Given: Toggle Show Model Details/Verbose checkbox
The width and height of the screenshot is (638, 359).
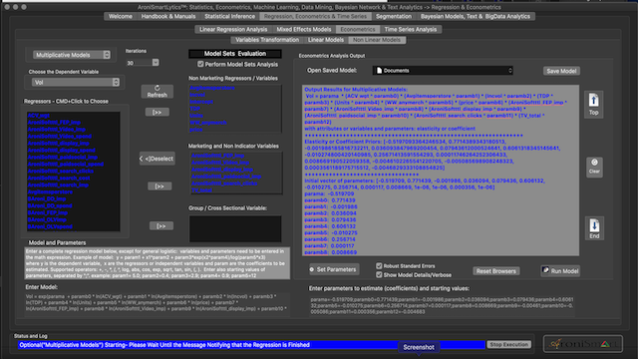Looking at the screenshot, I should [x=379, y=275].
